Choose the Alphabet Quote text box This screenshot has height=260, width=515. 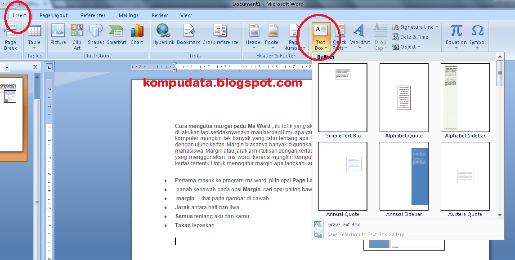pos(404,98)
